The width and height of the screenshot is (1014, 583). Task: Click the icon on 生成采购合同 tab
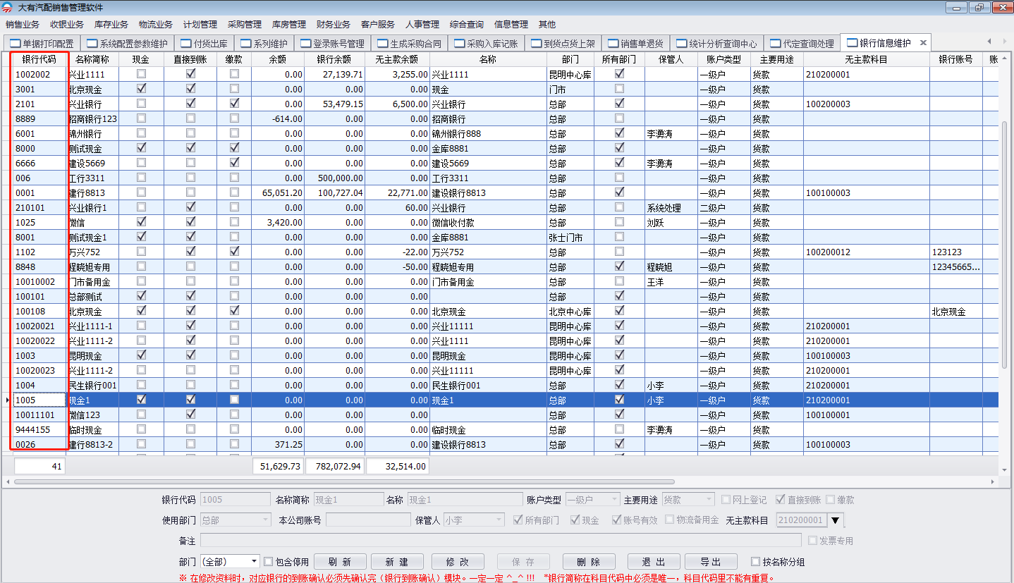click(x=383, y=43)
